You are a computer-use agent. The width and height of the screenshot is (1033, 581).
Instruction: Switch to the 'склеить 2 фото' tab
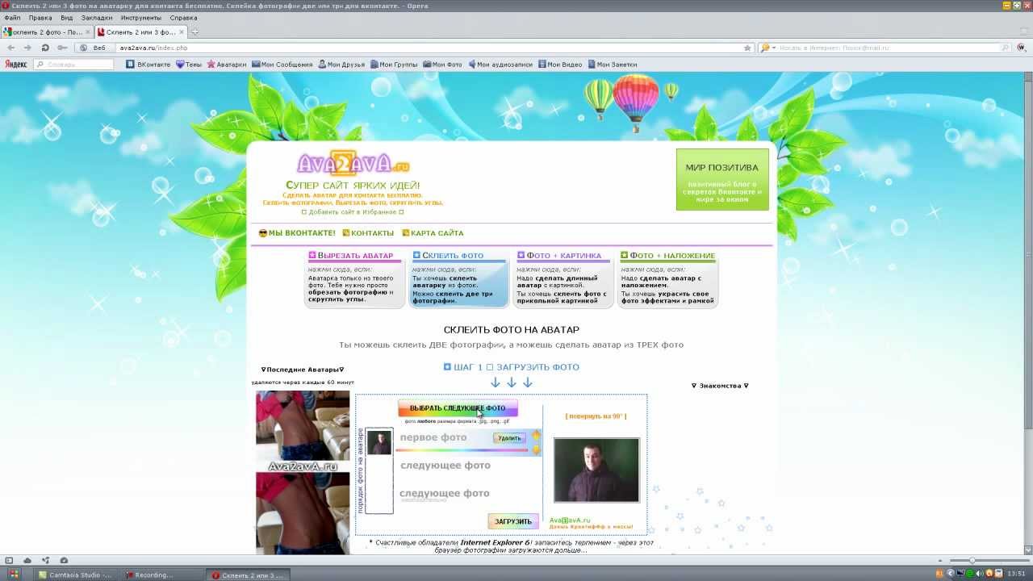click(47, 32)
